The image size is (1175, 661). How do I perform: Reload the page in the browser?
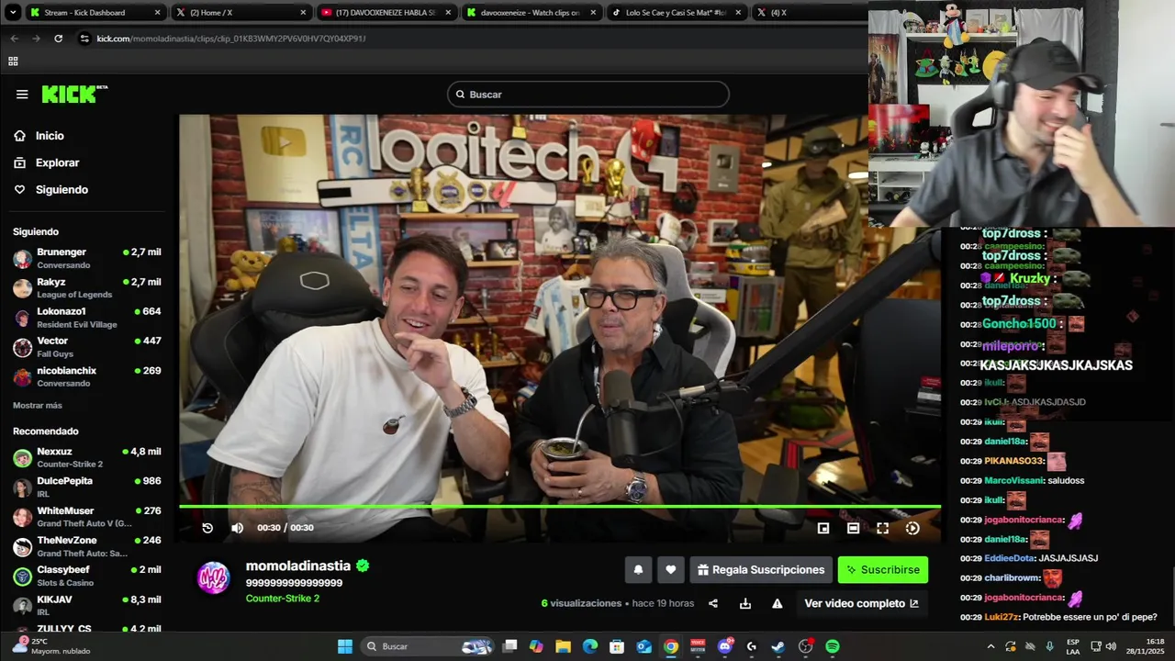click(x=59, y=39)
